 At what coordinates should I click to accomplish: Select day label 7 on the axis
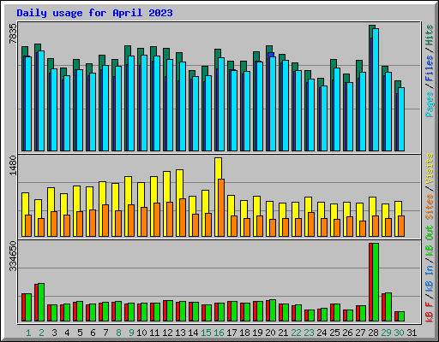point(105,333)
